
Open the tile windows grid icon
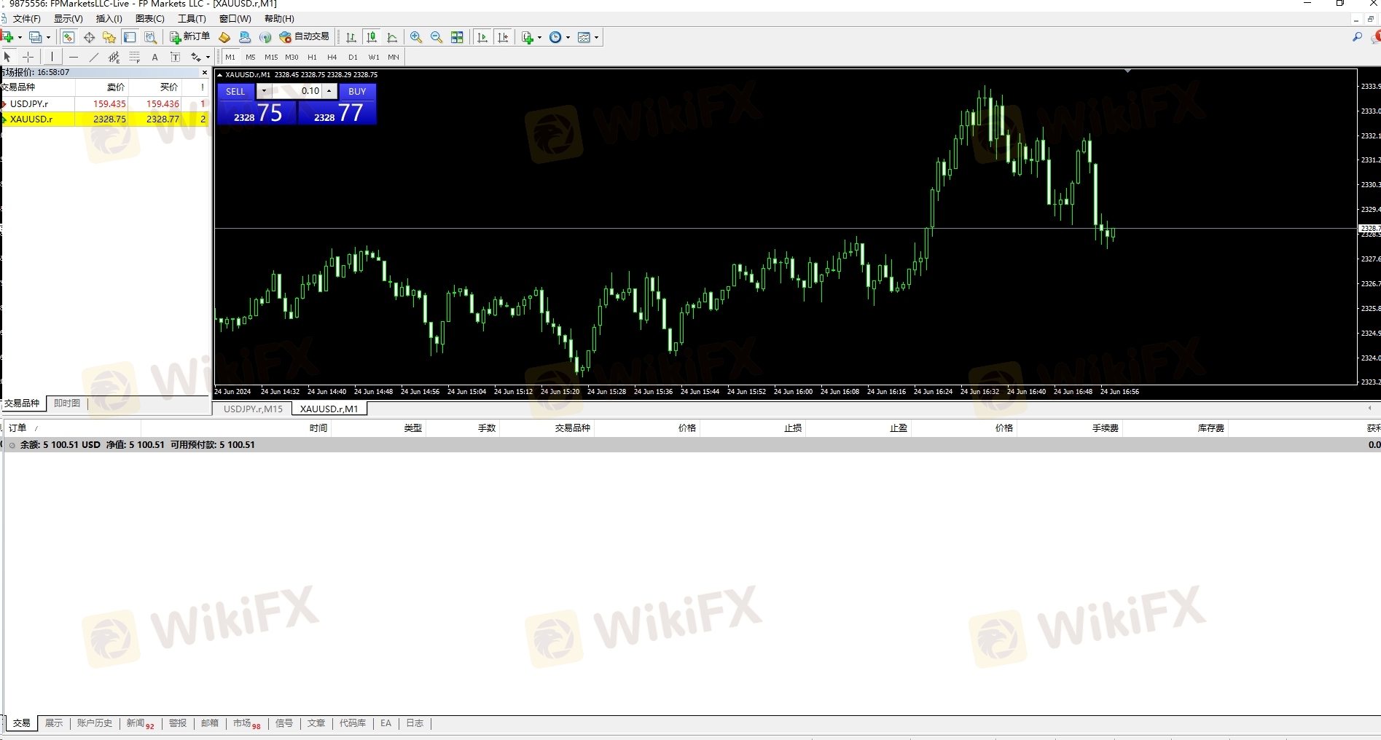(457, 37)
